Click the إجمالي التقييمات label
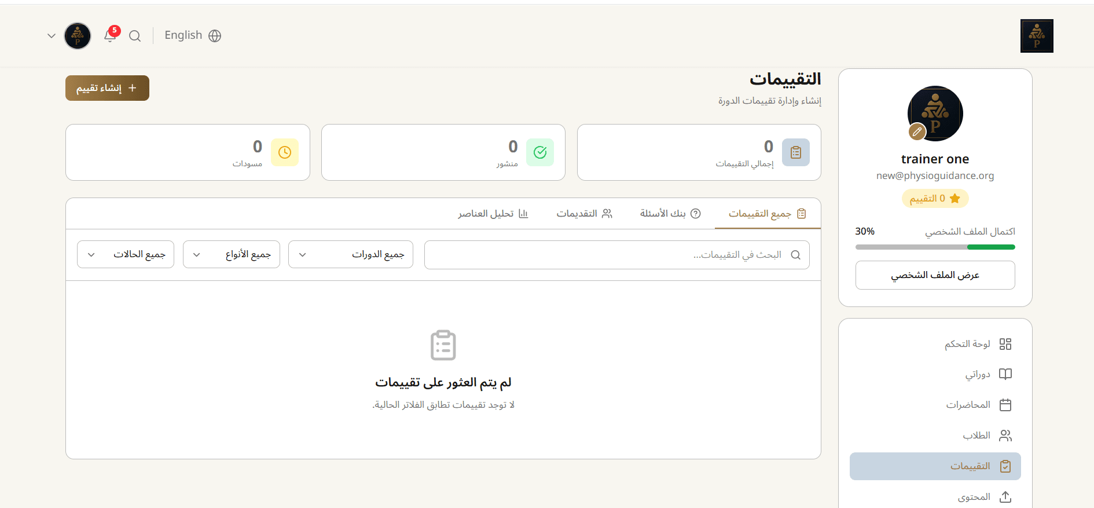Image resolution: width=1094 pixels, height=508 pixels. (744, 164)
